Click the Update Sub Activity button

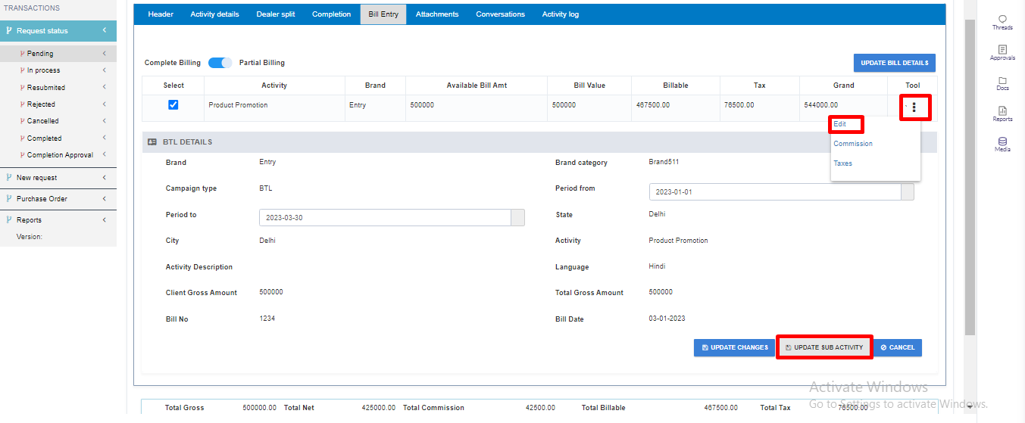(824, 347)
